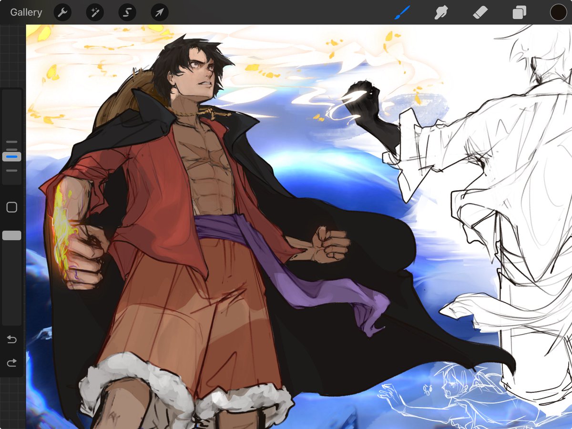Click the brush size slider handle
572x429 pixels.
tap(12, 156)
